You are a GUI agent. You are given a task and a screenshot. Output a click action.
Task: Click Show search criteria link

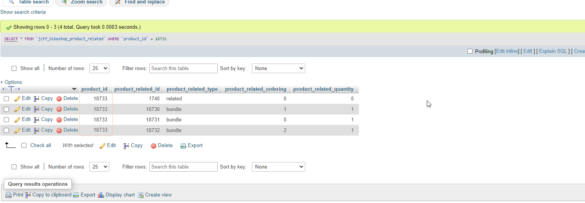23,12
